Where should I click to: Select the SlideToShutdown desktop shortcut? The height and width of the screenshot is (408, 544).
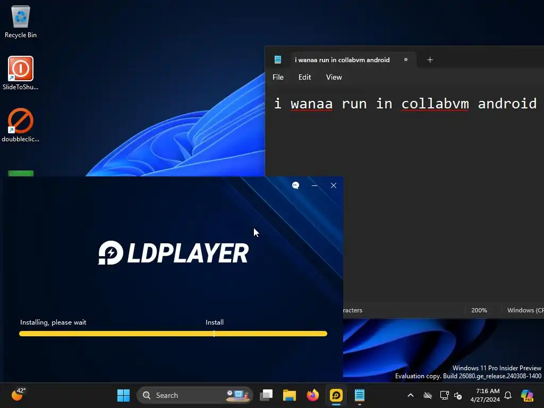click(21, 73)
